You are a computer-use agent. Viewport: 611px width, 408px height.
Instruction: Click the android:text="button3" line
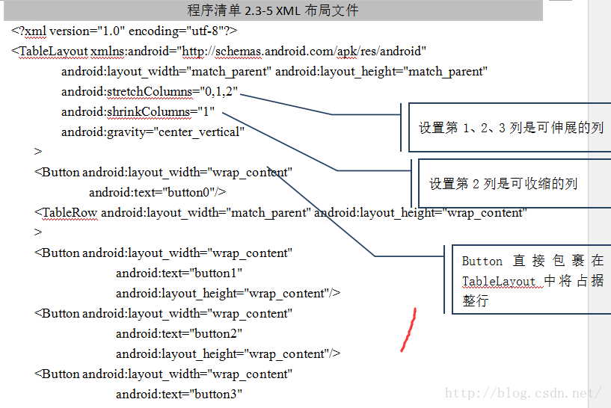click(x=179, y=395)
